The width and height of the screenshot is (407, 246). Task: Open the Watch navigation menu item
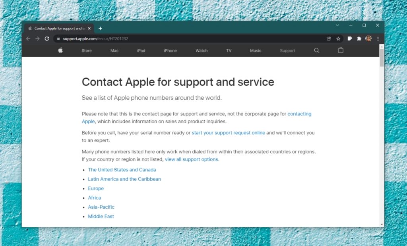(x=202, y=51)
